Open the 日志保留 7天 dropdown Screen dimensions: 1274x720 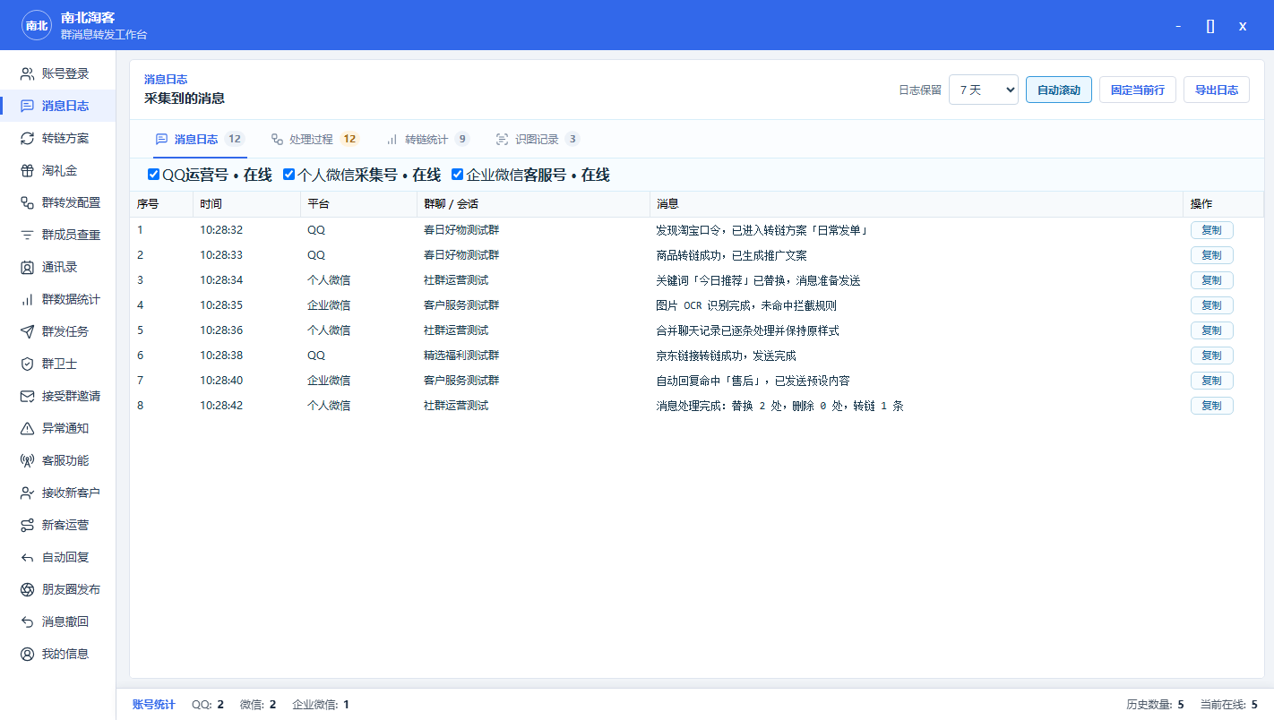tap(984, 90)
